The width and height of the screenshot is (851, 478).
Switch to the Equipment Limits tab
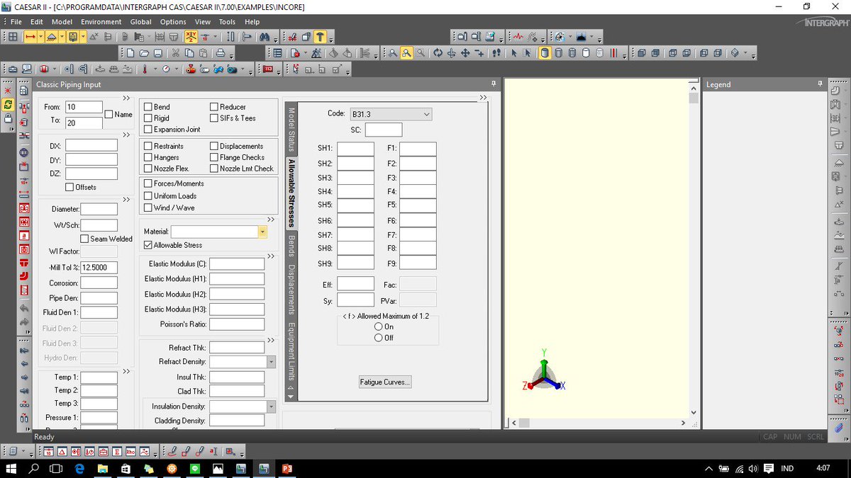tap(290, 351)
